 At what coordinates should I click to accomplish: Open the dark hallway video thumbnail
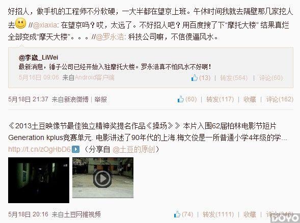tap(39, 180)
